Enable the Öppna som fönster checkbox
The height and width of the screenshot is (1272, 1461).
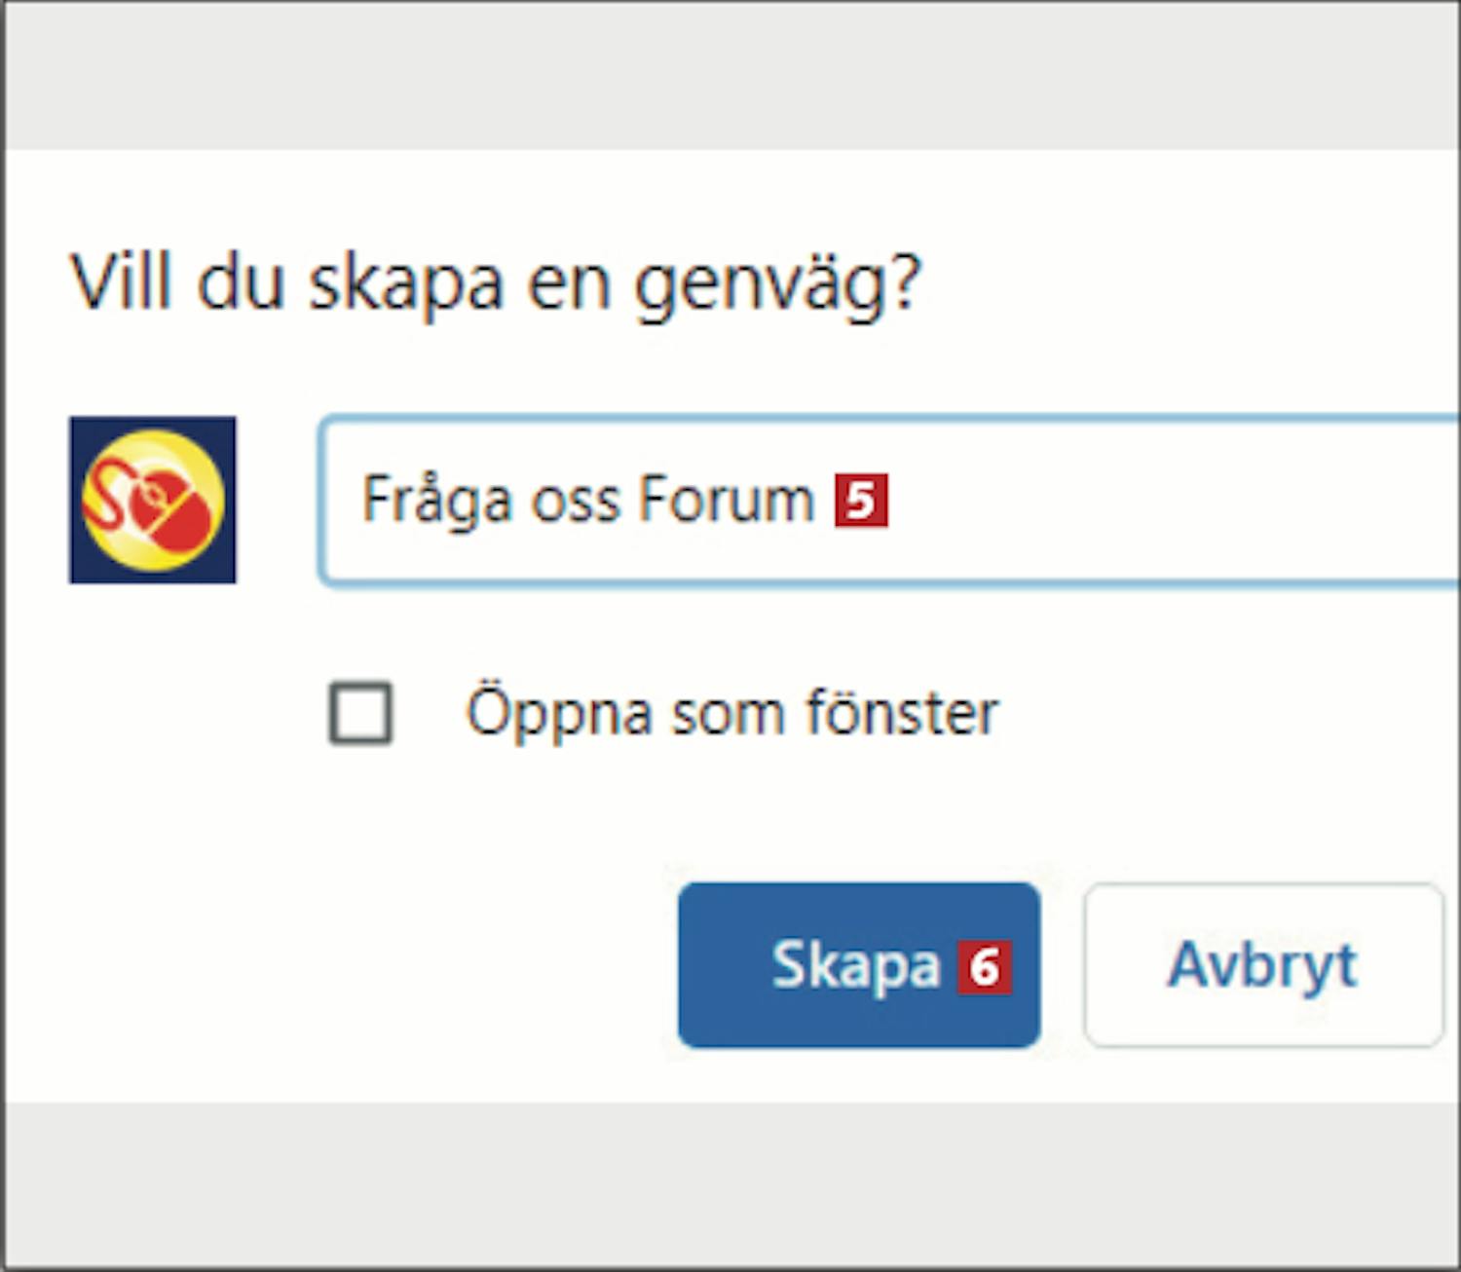pos(360,713)
